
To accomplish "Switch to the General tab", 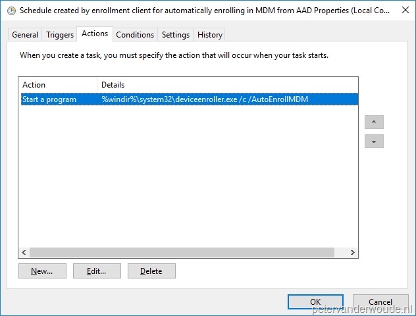I will (25, 35).
